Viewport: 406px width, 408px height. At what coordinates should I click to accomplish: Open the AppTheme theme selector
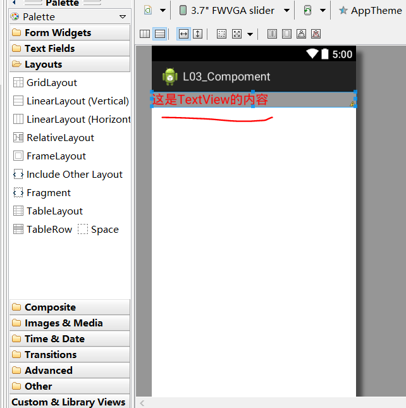[x=371, y=10]
